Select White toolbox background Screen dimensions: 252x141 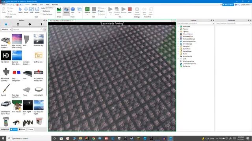point(14,129)
